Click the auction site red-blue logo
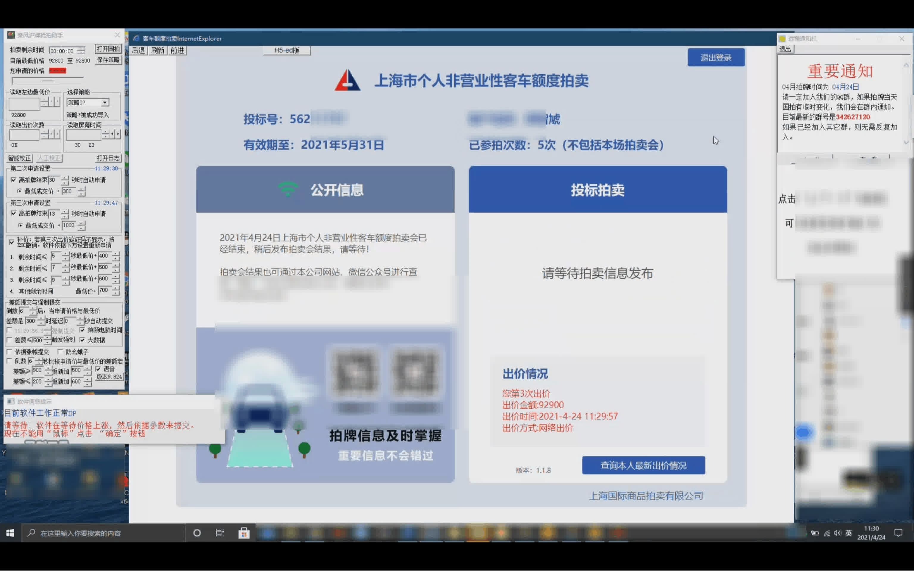Screen dimensions: 914x571 tap(348, 80)
